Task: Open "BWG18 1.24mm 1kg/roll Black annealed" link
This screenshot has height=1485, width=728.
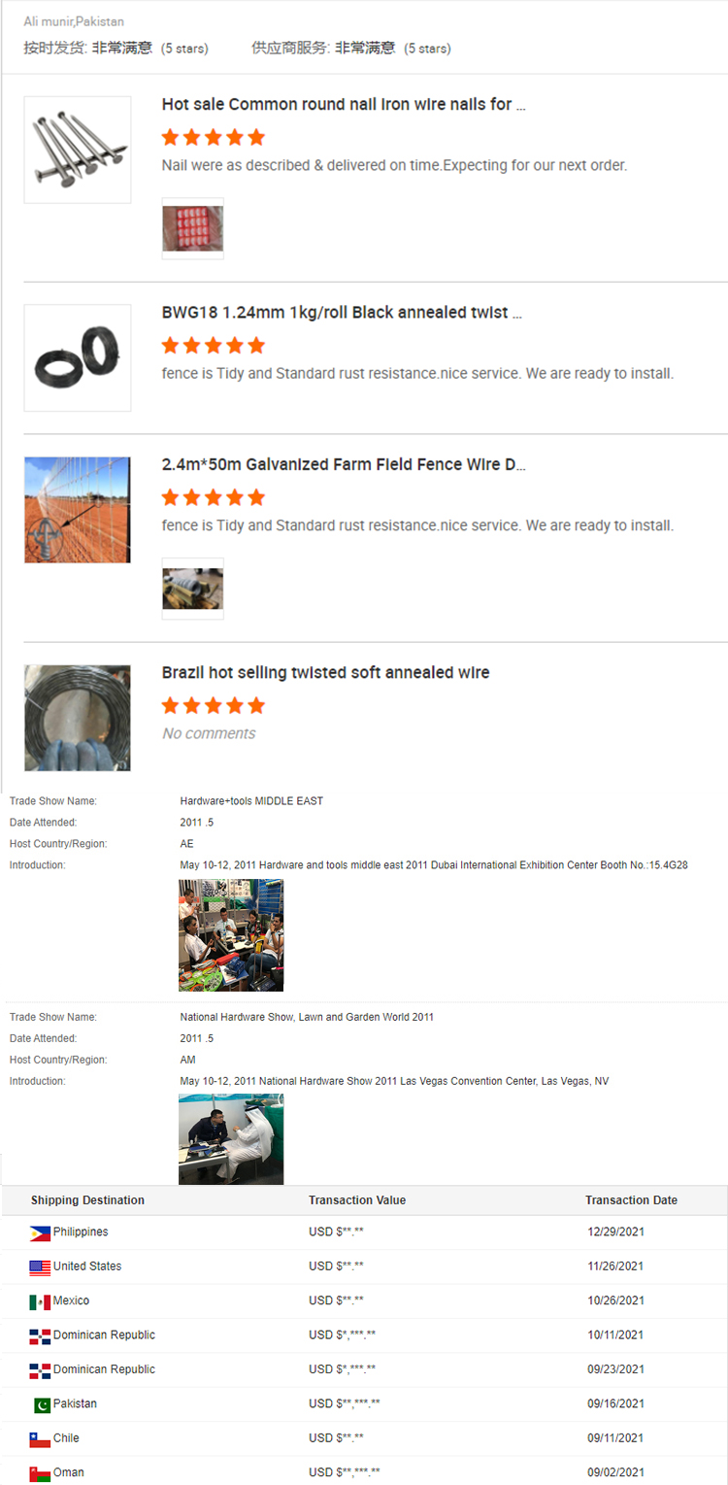Action: (342, 313)
